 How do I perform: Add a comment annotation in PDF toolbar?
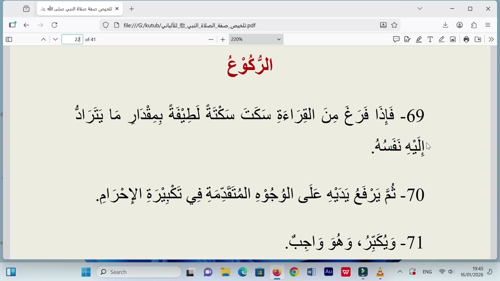(396, 39)
